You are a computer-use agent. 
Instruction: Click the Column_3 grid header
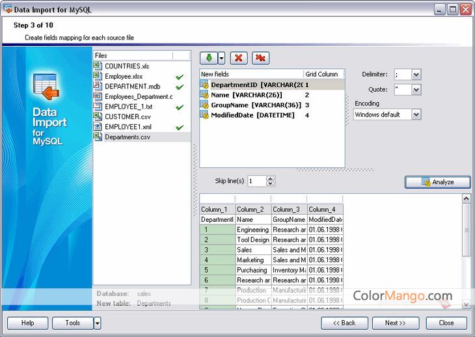point(289,209)
